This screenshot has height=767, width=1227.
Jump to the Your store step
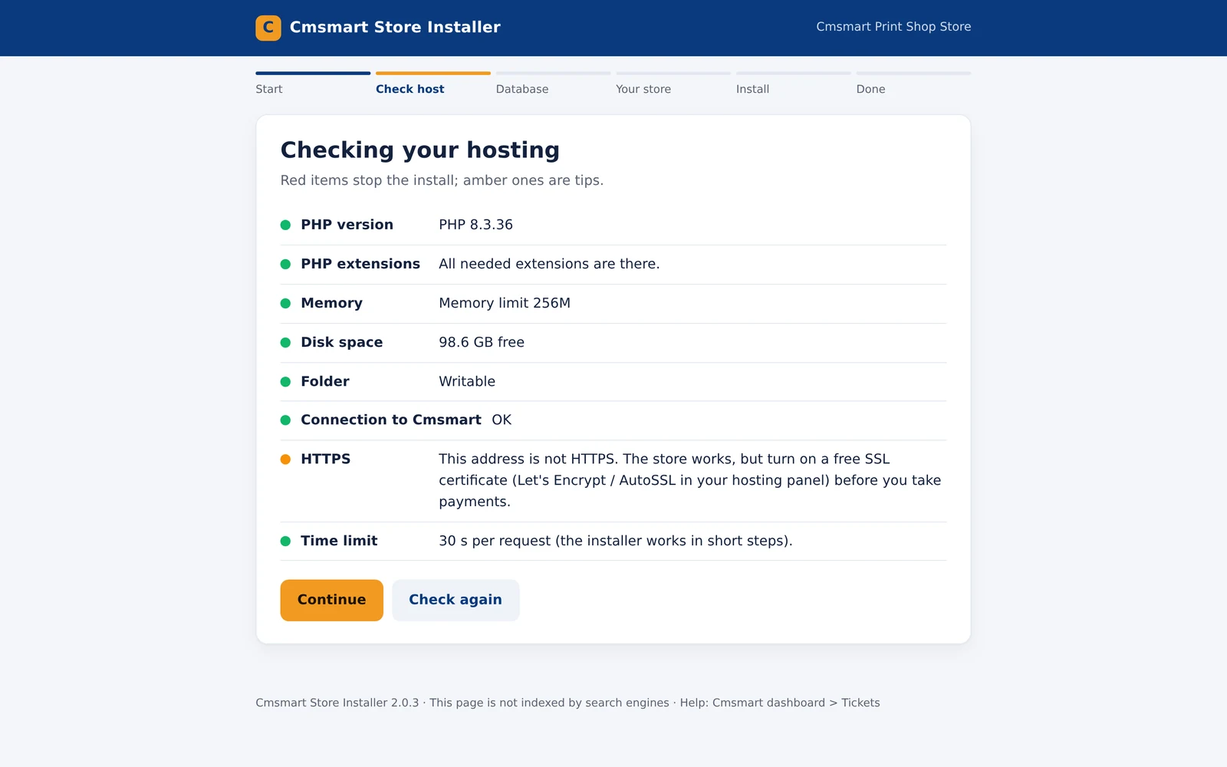pyautogui.click(x=673, y=84)
